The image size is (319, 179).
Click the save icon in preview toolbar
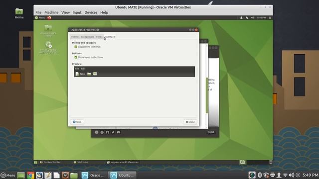pos(95,74)
